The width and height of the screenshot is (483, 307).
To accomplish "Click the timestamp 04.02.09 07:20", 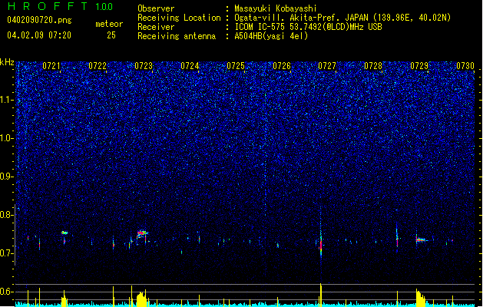I will click(x=39, y=35).
